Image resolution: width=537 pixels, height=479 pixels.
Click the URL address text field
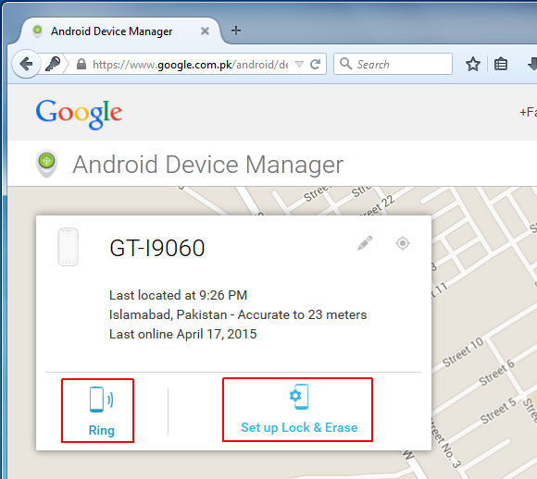tap(190, 65)
